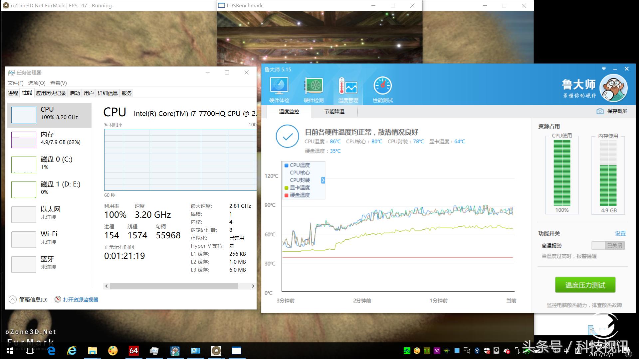The width and height of the screenshot is (639, 359).
Task: Open the 详细信息 tab in Task Manager
Action: point(107,93)
